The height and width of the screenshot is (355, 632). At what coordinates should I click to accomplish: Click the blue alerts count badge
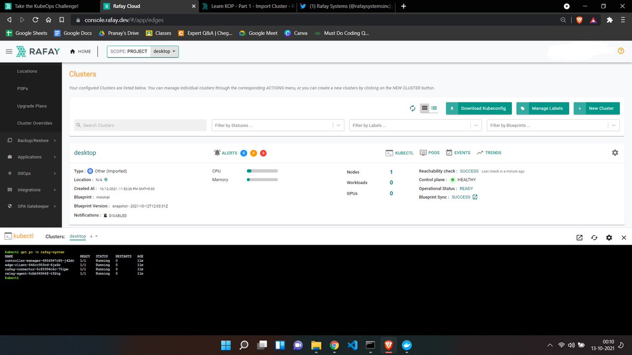[244, 153]
